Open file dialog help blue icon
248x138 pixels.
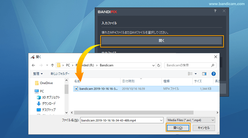coord(214,74)
